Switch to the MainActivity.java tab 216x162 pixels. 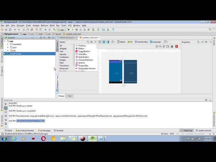click(x=67, y=37)
